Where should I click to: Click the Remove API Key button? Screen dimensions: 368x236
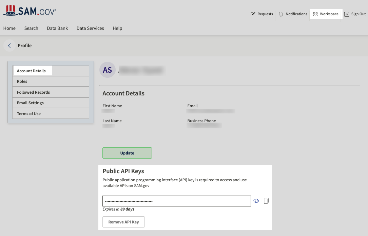[124, 222]
